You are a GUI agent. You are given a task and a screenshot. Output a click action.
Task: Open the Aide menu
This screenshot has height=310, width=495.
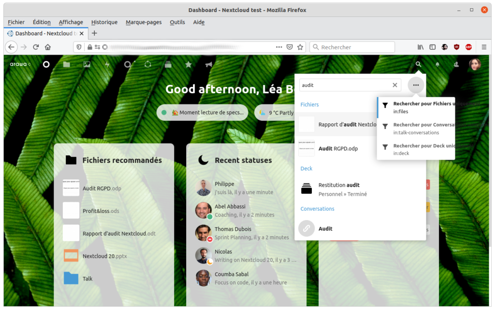(199, 22)
